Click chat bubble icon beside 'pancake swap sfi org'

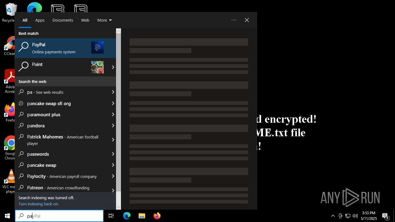21,103
